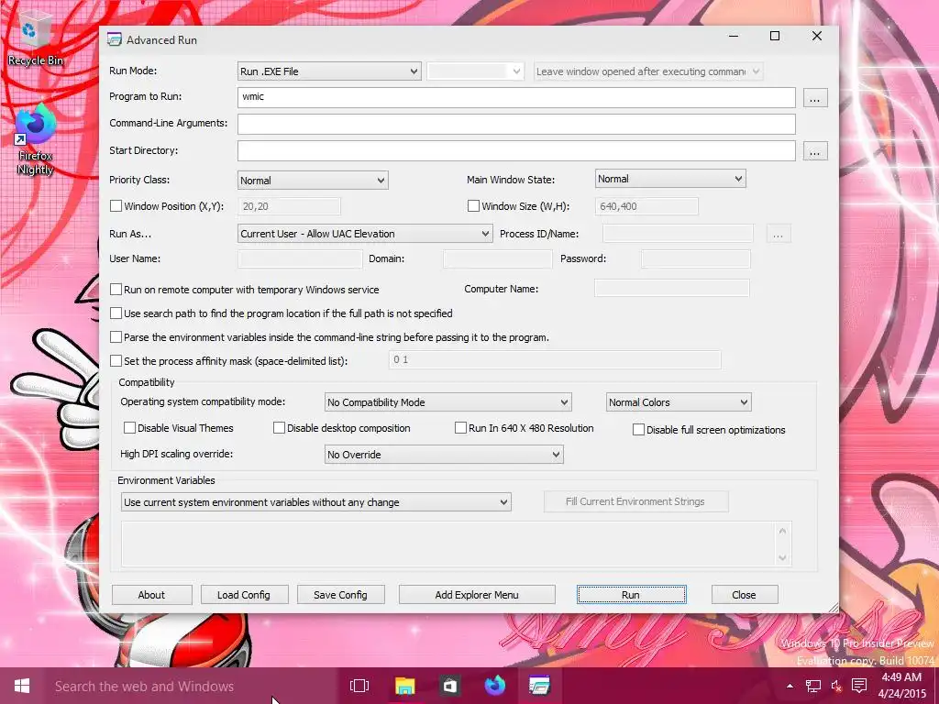Browse for the program to run

(814, 98)
